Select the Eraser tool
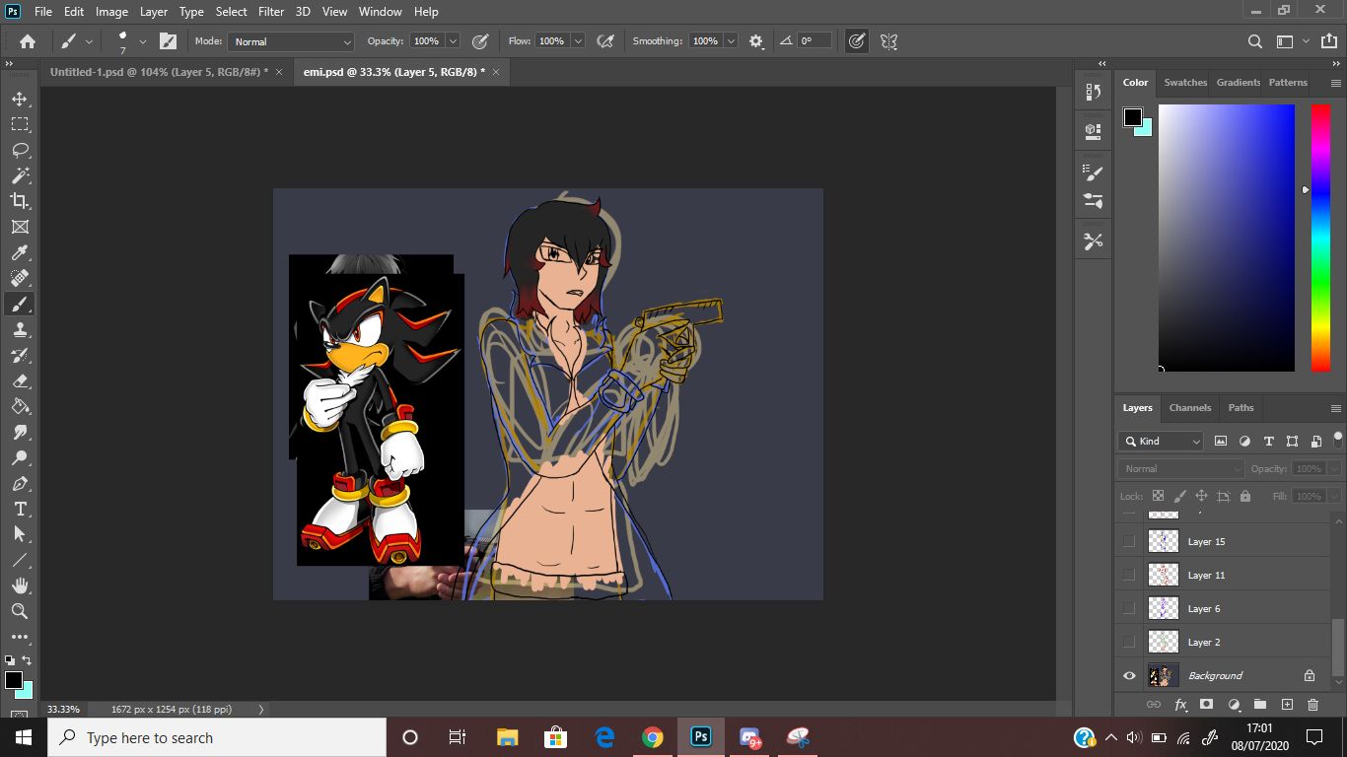Screen dimensions: 1347x757 pos(19,380)
